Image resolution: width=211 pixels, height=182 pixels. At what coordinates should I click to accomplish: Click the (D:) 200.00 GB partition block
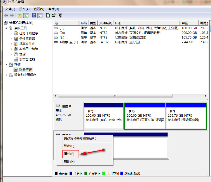[x=145, y=116]
